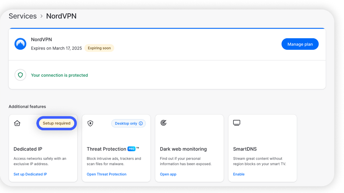Click 'Block intrusive ads, trackers' description text
The image size is (344, 193).
tap(114, 161)
